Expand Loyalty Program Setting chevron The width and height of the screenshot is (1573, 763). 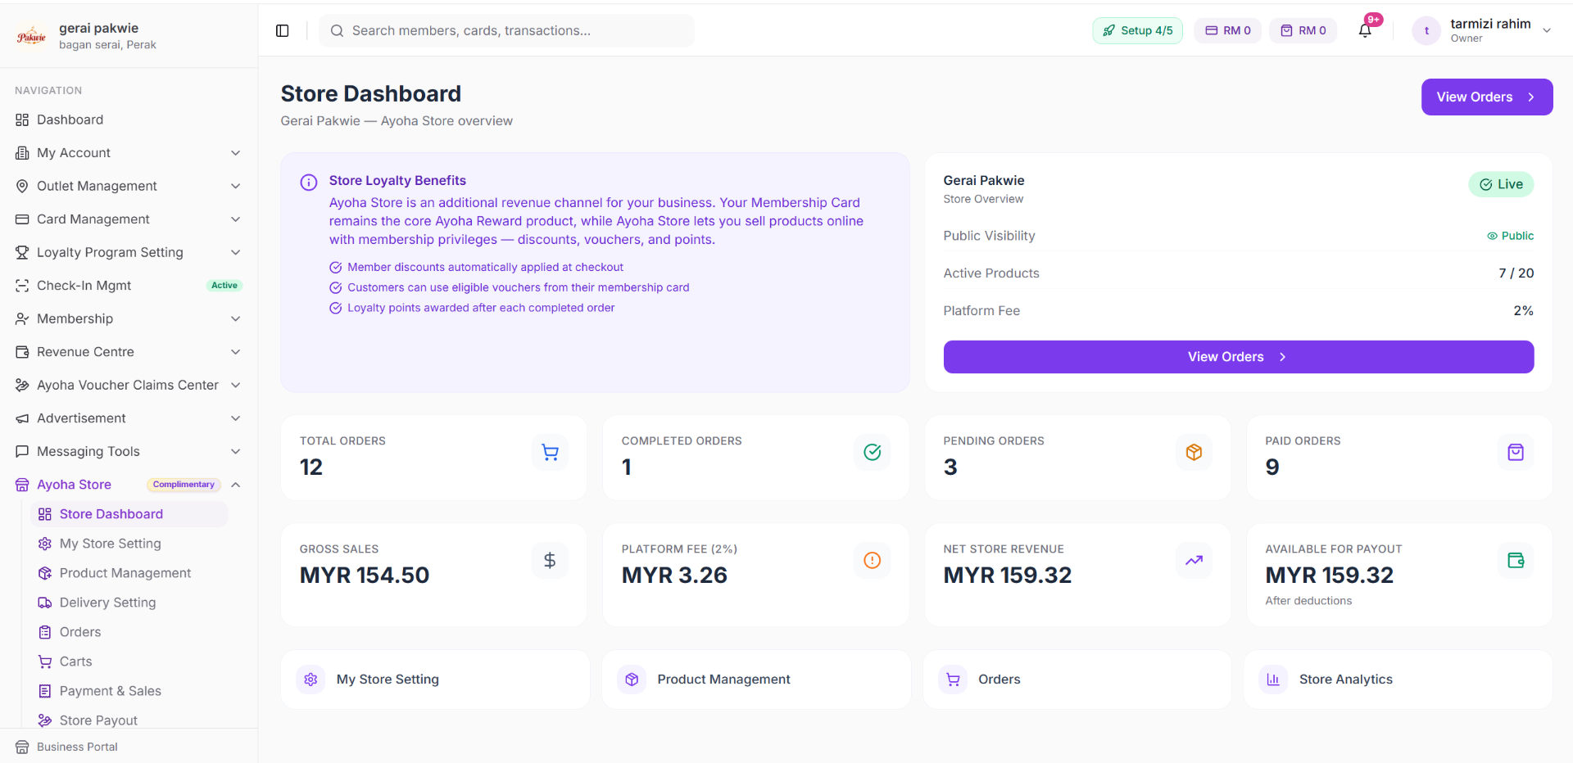[x=236, y=252]
